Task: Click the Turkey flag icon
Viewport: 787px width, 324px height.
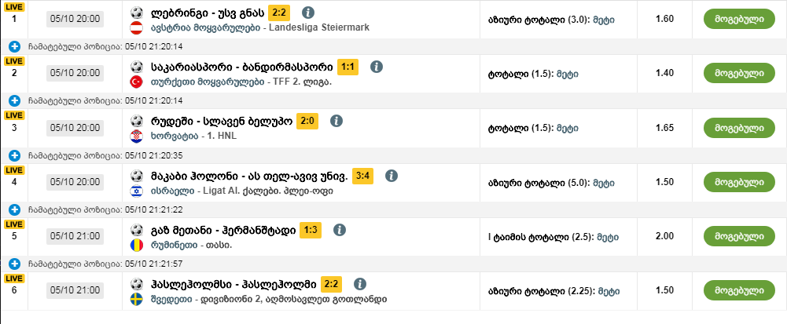Action: point(135,82)
